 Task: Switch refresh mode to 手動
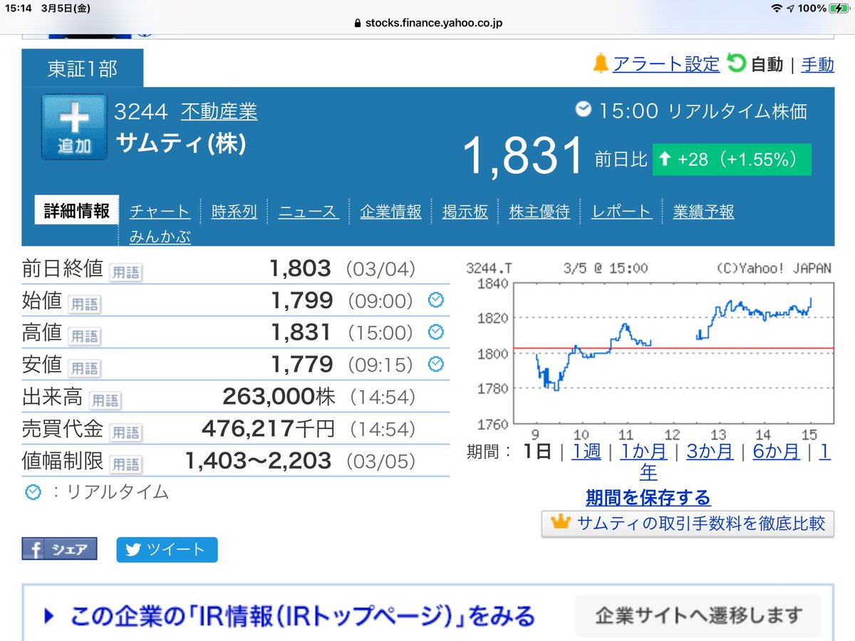[x=818, y=64]
